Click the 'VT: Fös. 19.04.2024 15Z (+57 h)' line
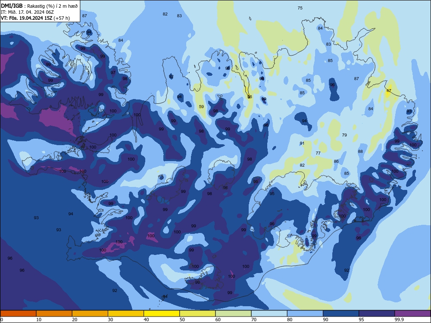Viewport: 431px width, 323px height. pos(35,18)
